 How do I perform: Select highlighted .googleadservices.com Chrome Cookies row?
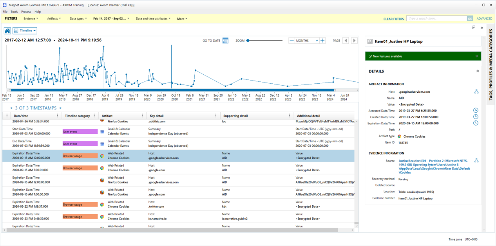point(178,156)
